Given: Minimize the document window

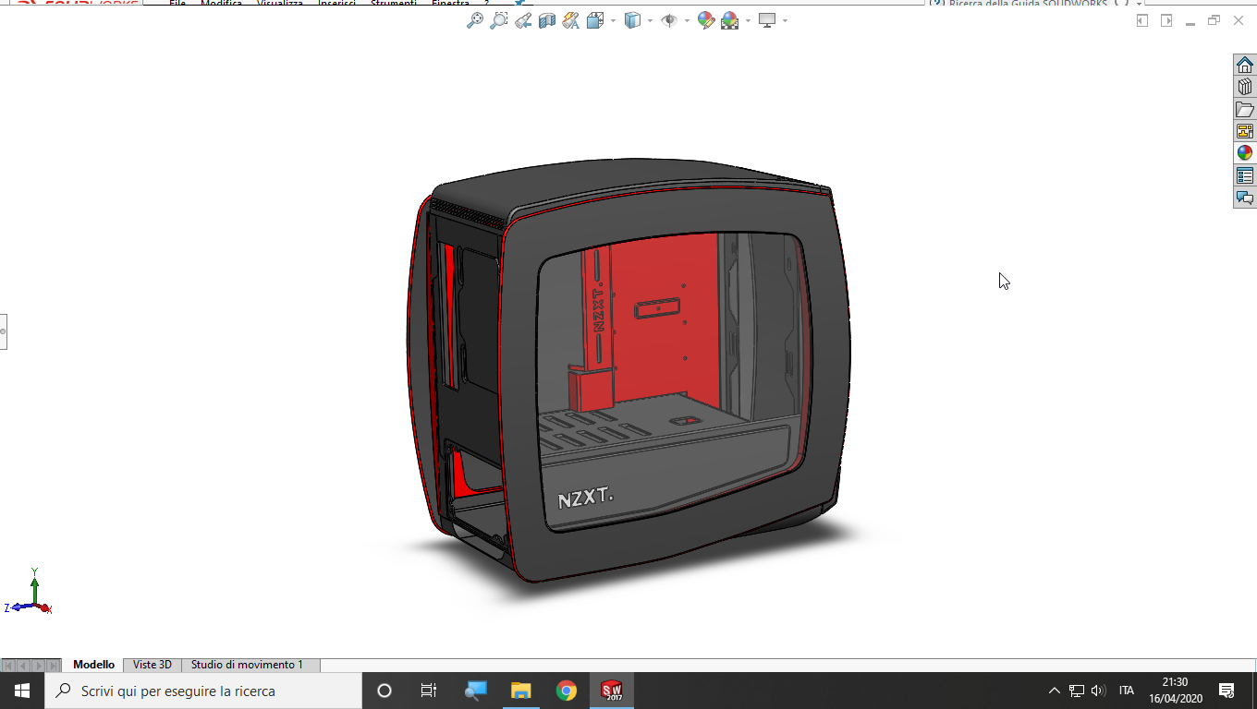Looking at the screenshot, I should (x=1190, y=21).
